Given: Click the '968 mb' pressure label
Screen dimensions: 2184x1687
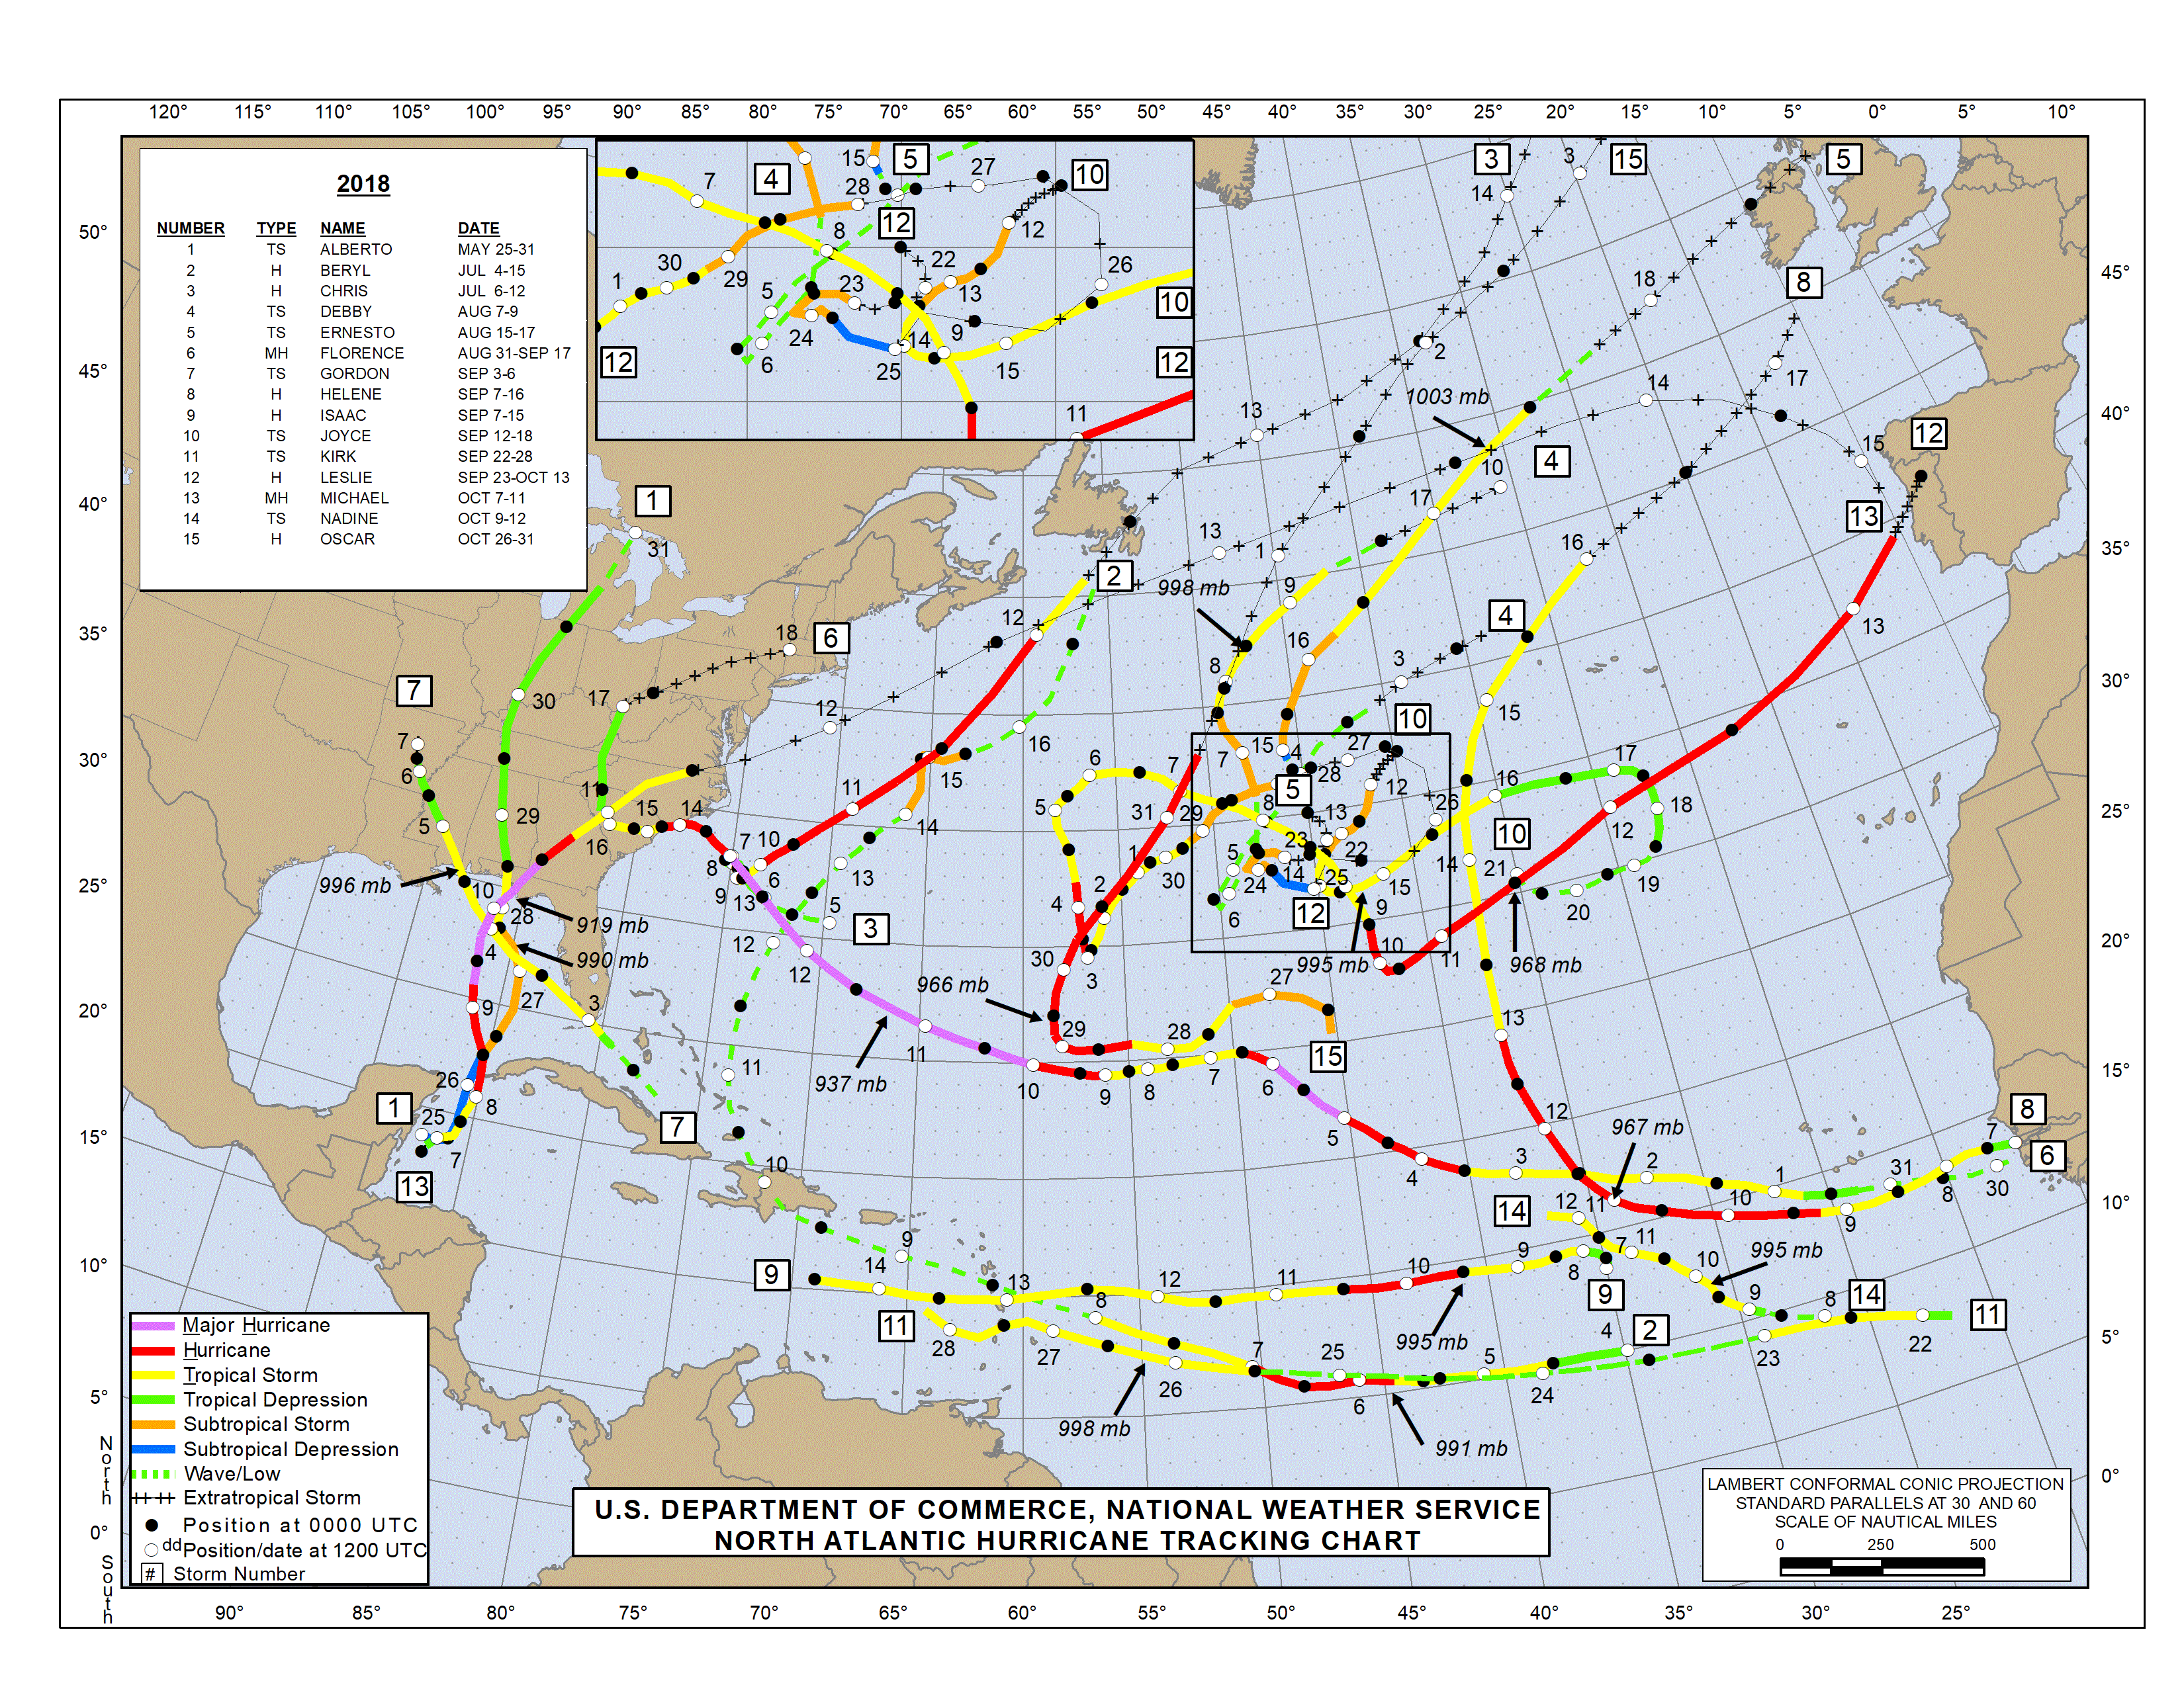Looking at the screenshot, I should click(1545, 965).
